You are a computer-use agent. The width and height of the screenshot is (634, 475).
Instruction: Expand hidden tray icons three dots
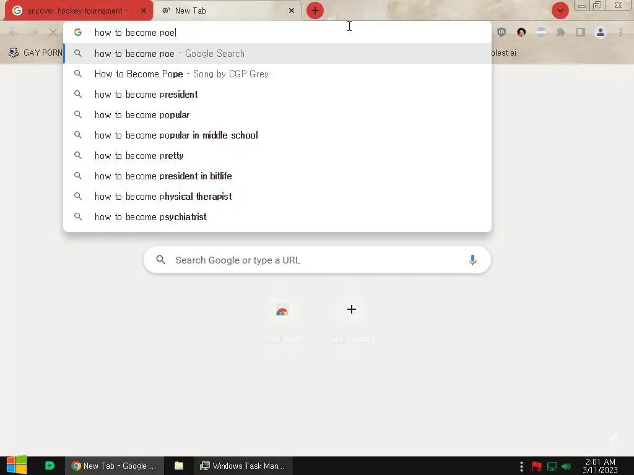[x=521, y=466]
